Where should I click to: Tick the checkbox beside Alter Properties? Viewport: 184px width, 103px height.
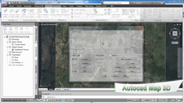(112, 59)
